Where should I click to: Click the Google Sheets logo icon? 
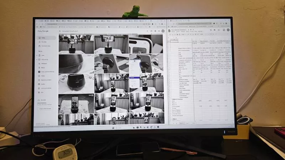pyautogui.click(x=169, y=31)
